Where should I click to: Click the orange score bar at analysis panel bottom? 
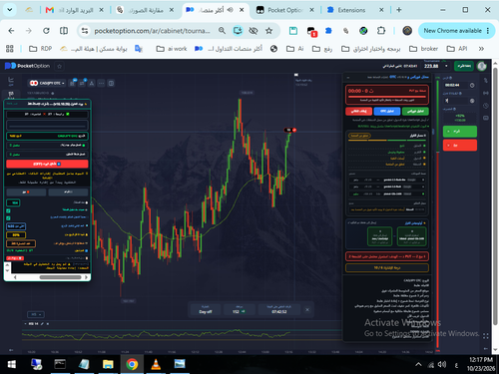click(387, 268)
